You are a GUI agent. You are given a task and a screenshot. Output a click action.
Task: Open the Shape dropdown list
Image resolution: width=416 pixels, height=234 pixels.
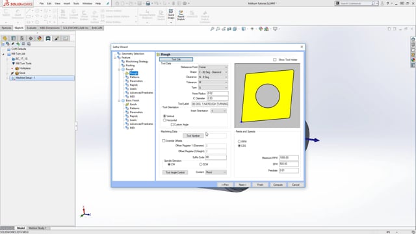tap(213, 72)
